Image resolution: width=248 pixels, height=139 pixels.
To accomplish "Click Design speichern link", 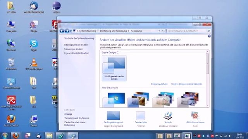I will [159, 84].
